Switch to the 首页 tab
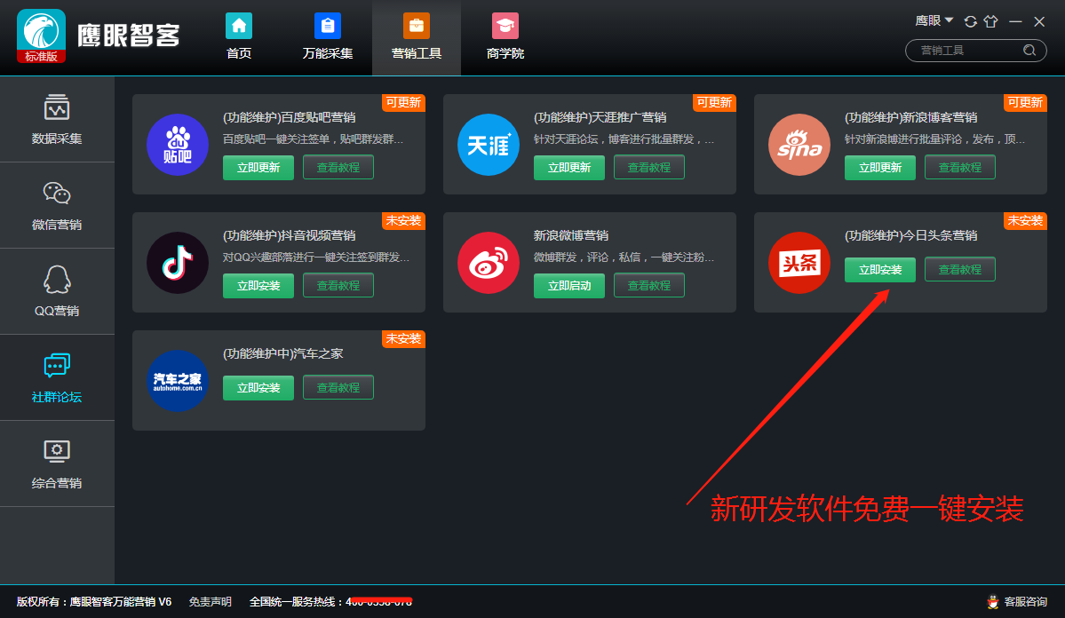The width and height of the screenshot is (1065, 618). [238, 37]
